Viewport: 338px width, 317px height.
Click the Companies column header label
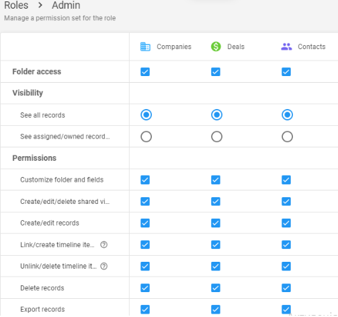click(174, 46)
